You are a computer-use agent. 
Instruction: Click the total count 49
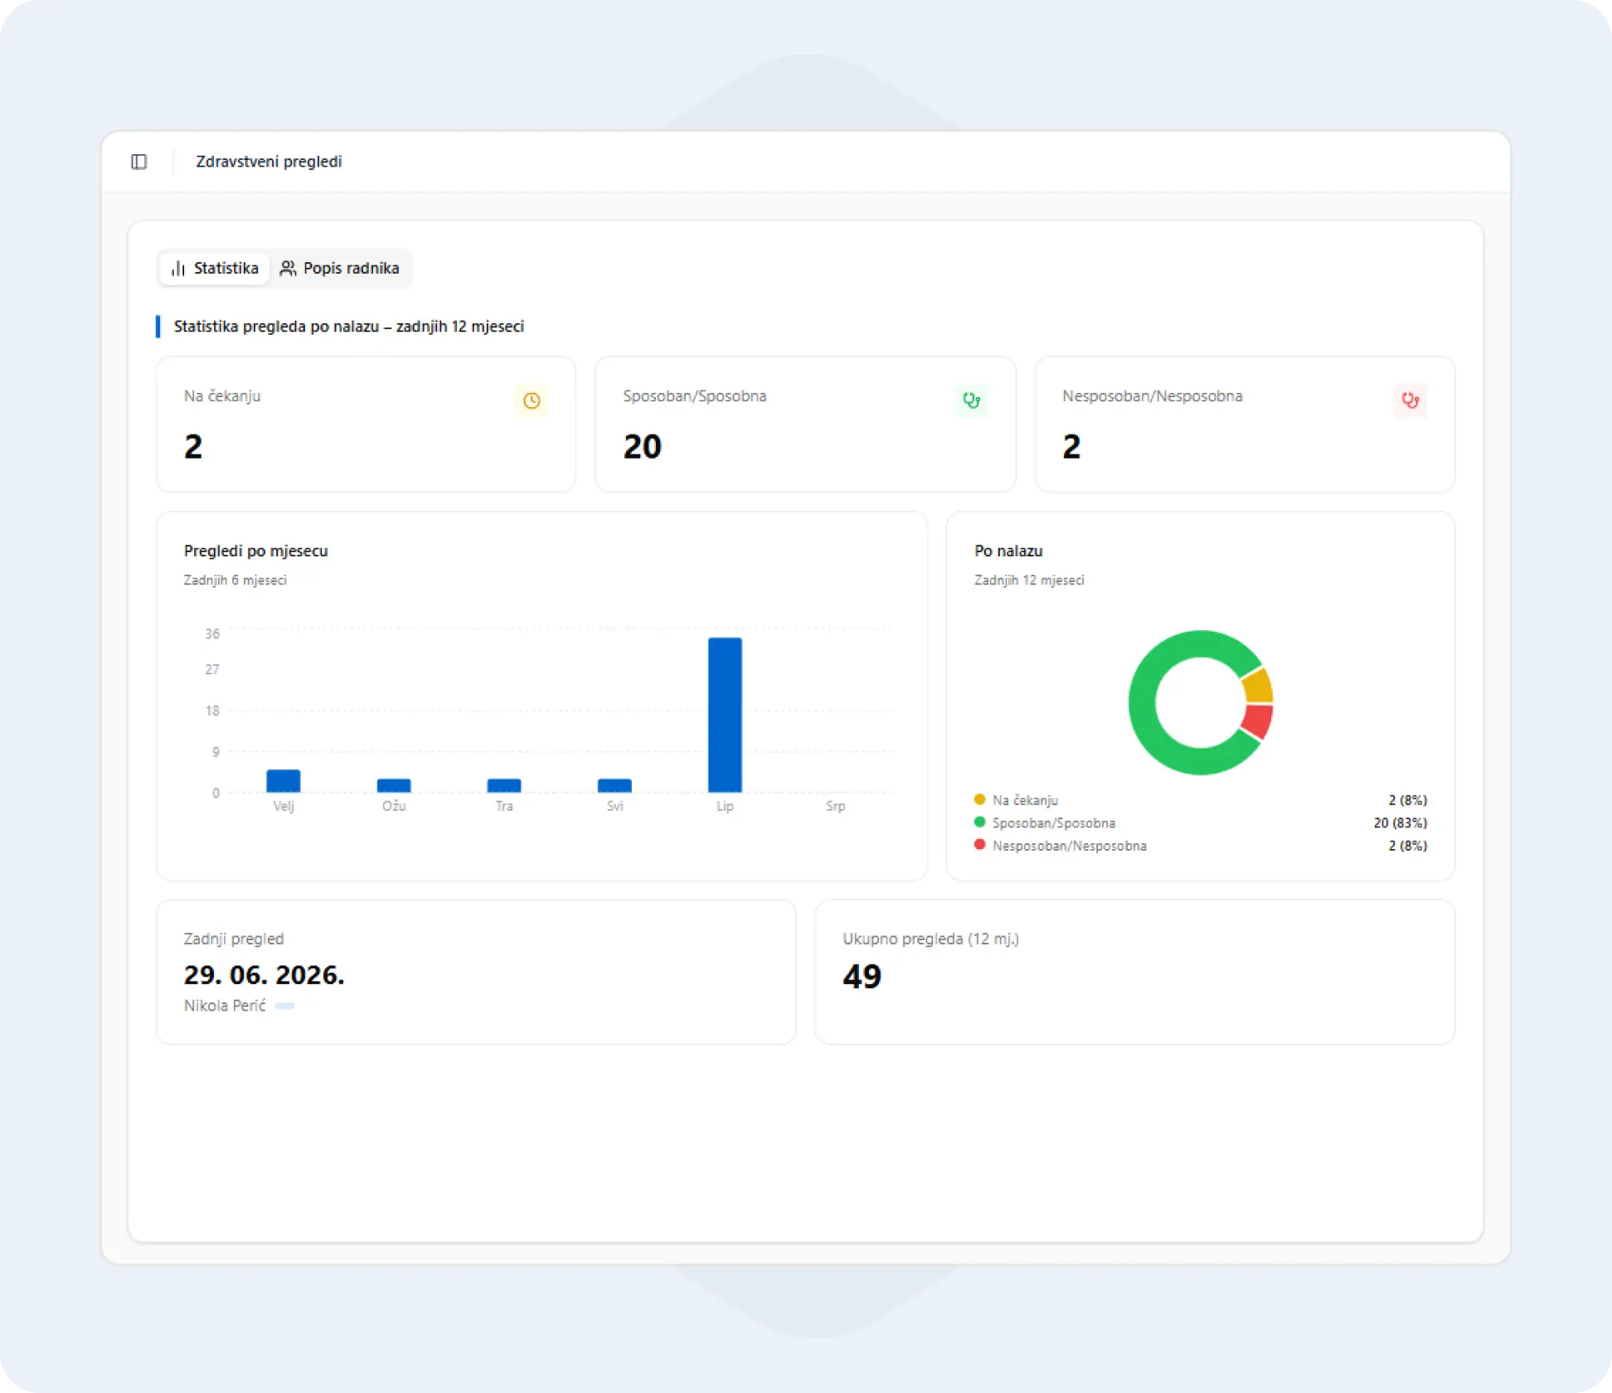862,977
